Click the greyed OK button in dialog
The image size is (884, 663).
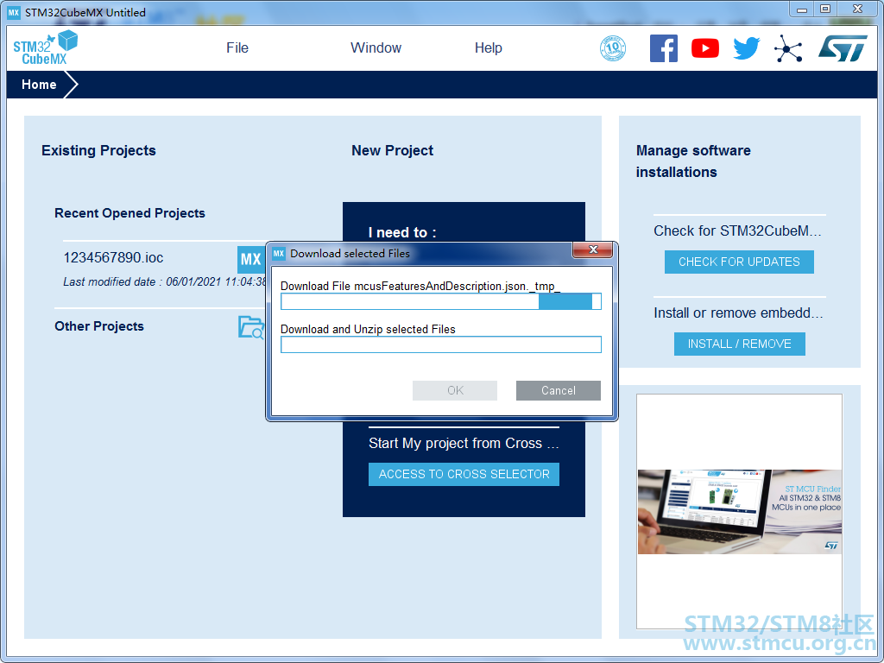455,391
